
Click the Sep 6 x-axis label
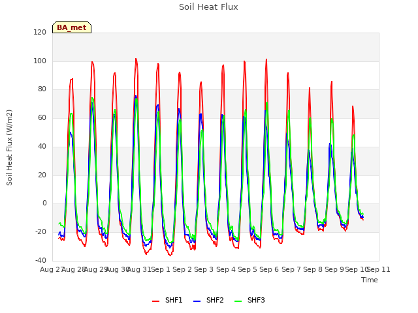[x=269, y=269]
